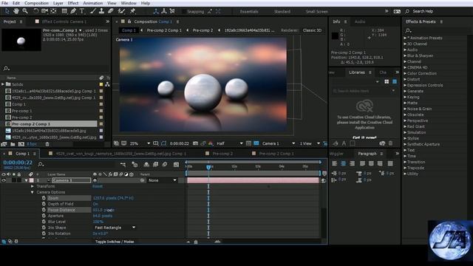Click the Take Snapshot camera icon
Viewport: 473px width, 266px height.
[195, 143]
